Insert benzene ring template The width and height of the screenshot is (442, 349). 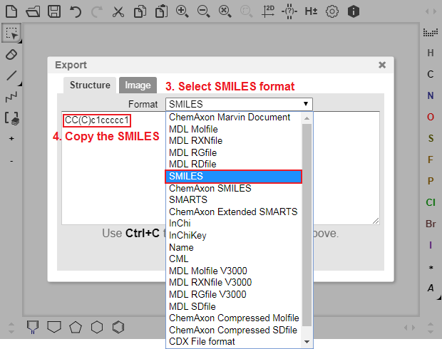click(x=118, y=328)
